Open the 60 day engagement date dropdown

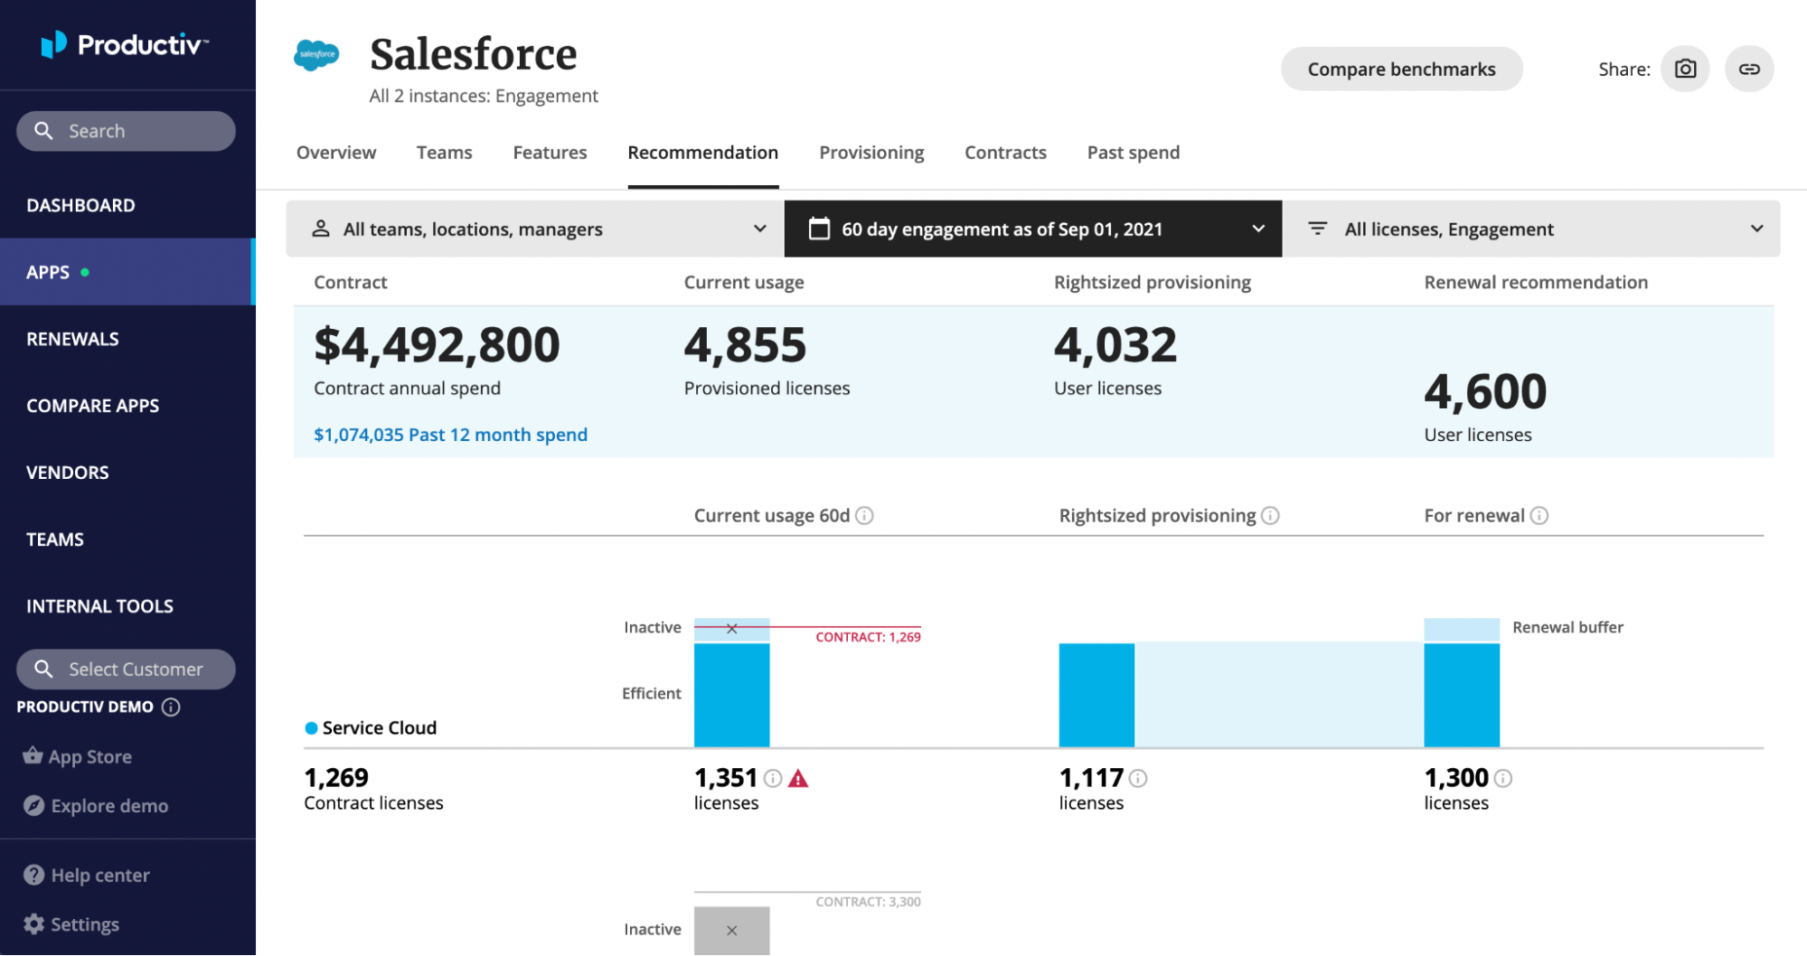coord(1032,230)
